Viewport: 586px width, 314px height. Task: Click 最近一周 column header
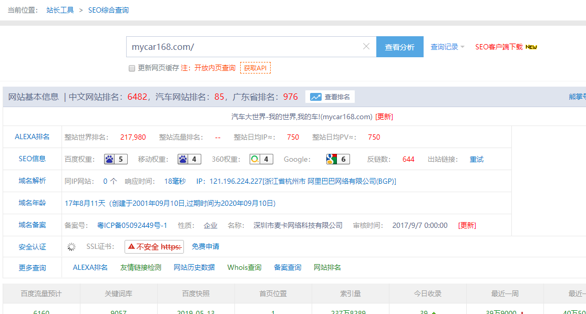click(505, 294)
